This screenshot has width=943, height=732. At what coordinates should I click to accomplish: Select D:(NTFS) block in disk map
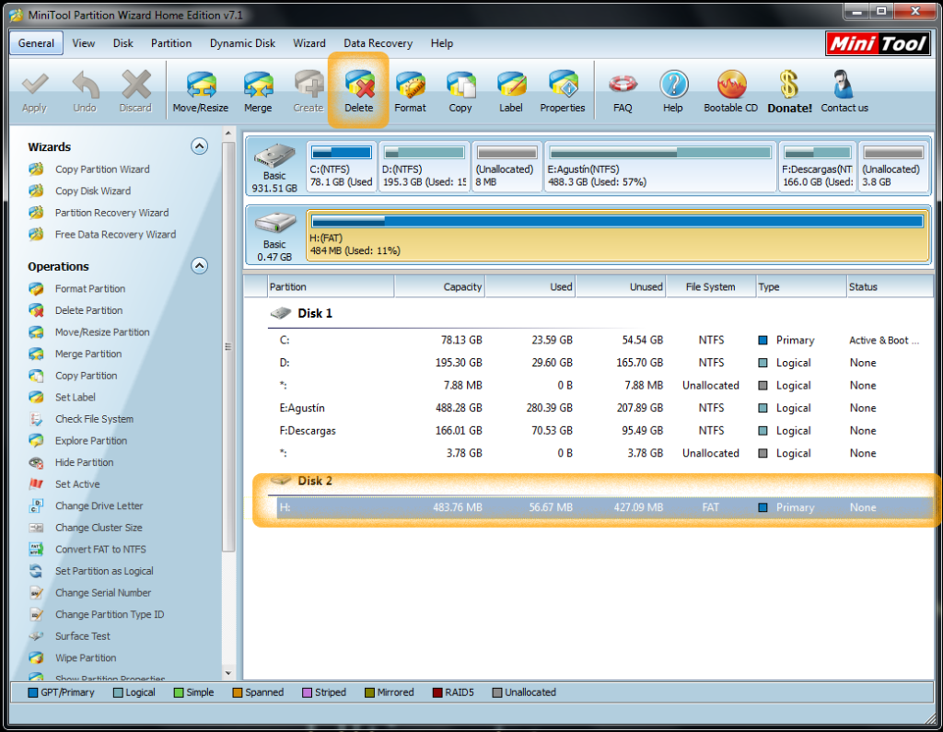(424, 167)
